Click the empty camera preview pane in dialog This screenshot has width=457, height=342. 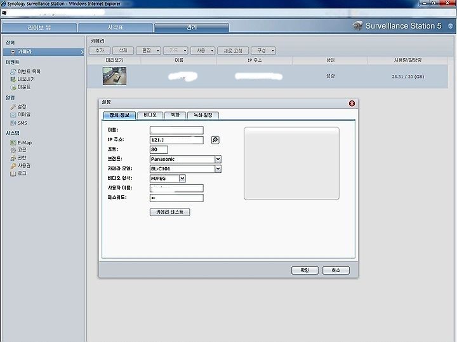(x=291, y=163)
